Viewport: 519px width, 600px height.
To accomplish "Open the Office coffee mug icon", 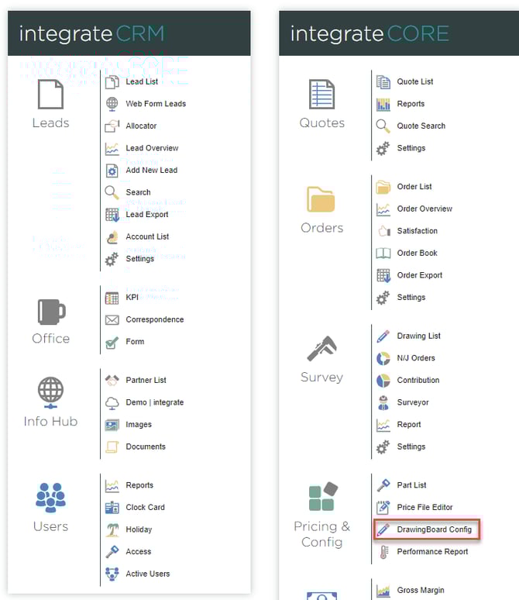I will point(50,312).
